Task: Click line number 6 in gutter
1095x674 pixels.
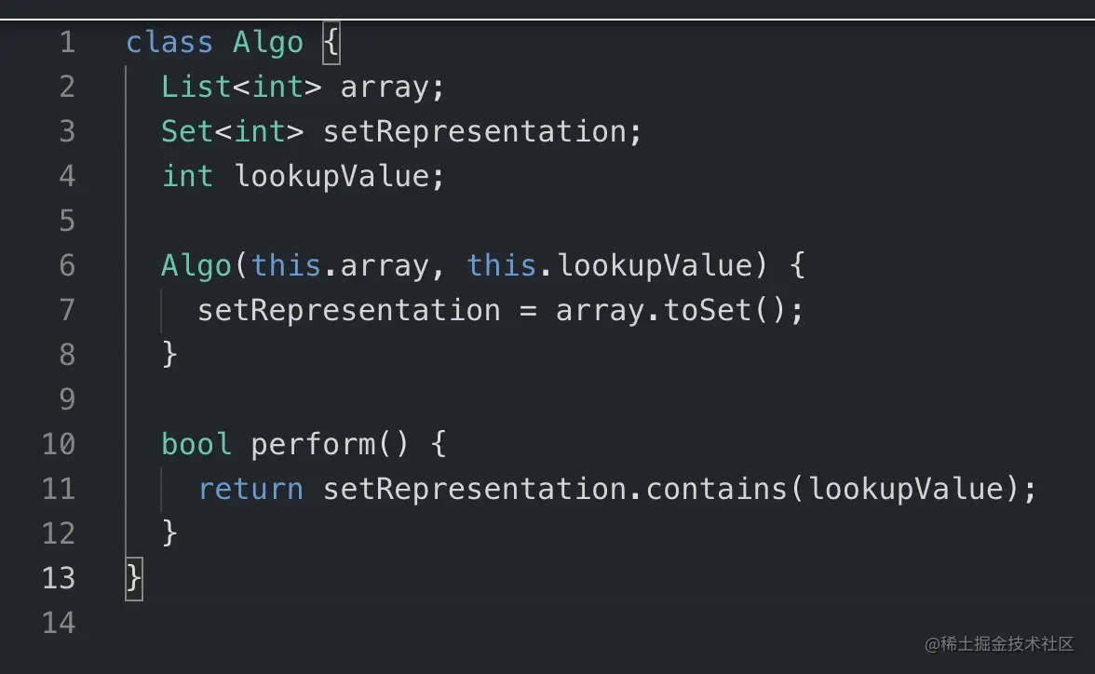Action: pyautogui.click(x=66, y=266)
